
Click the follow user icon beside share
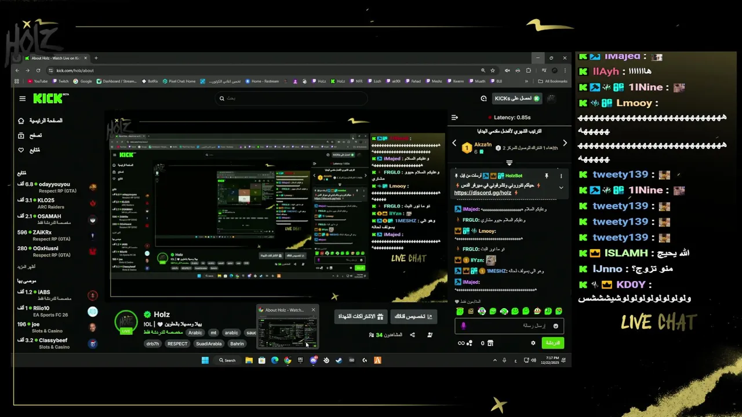(x=430, y=335)
